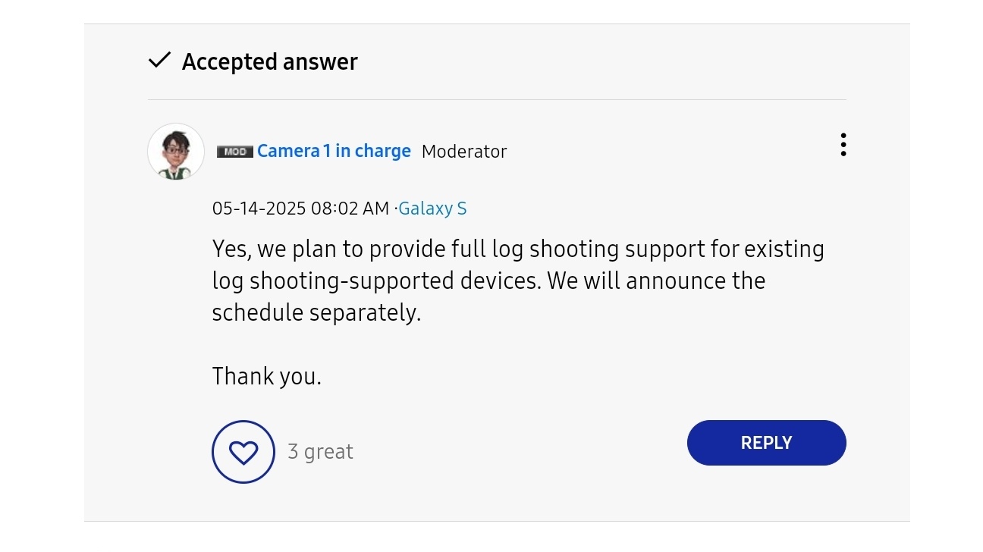The width and height of the screenshot is (983, 552).
Task: Click the 05-14-2025 post date
Action: click(x=259, y=209)
